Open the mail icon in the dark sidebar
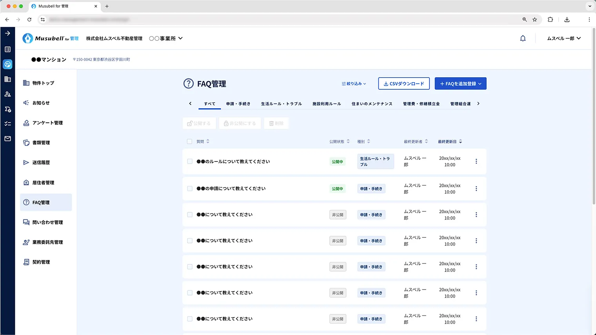This screenshot has width=596, height=335. [7, 138]
